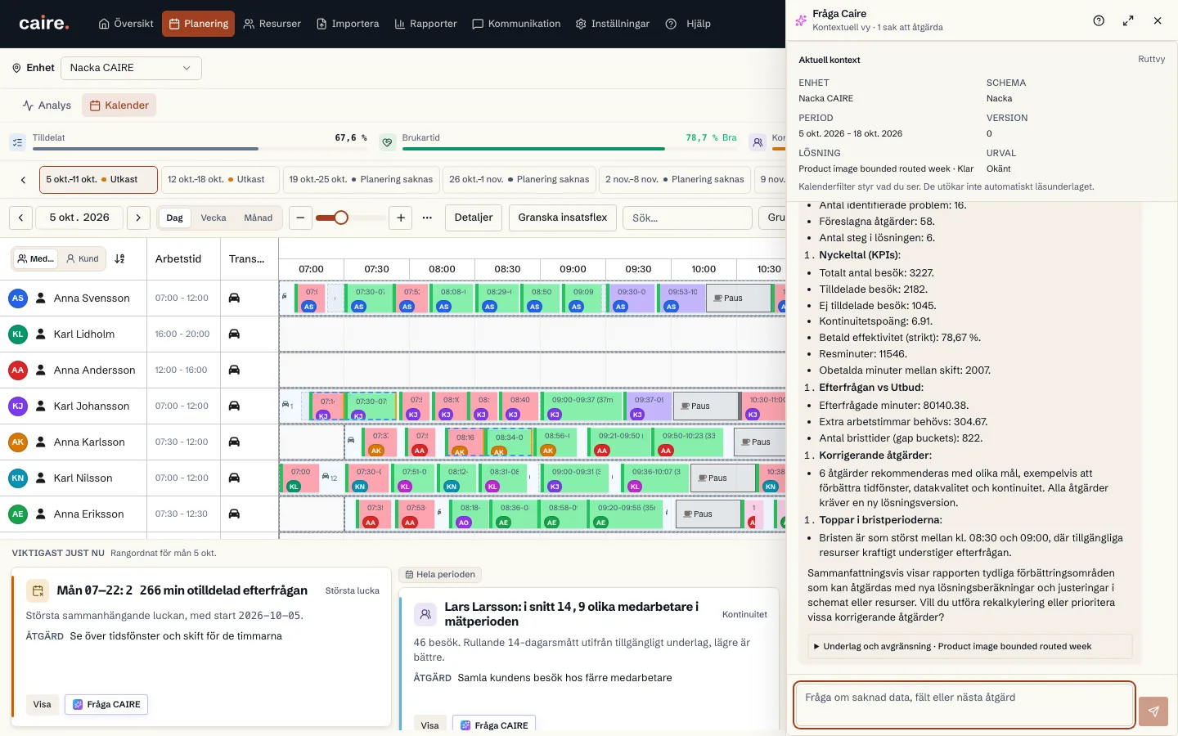Expand the Fråga Caire panel

tap(1128, 21)
